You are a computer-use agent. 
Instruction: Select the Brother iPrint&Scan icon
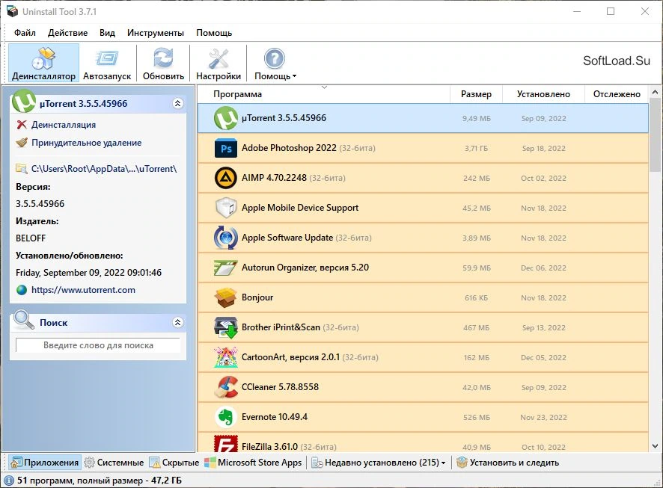pyautogui.click(x=226, y=327)
